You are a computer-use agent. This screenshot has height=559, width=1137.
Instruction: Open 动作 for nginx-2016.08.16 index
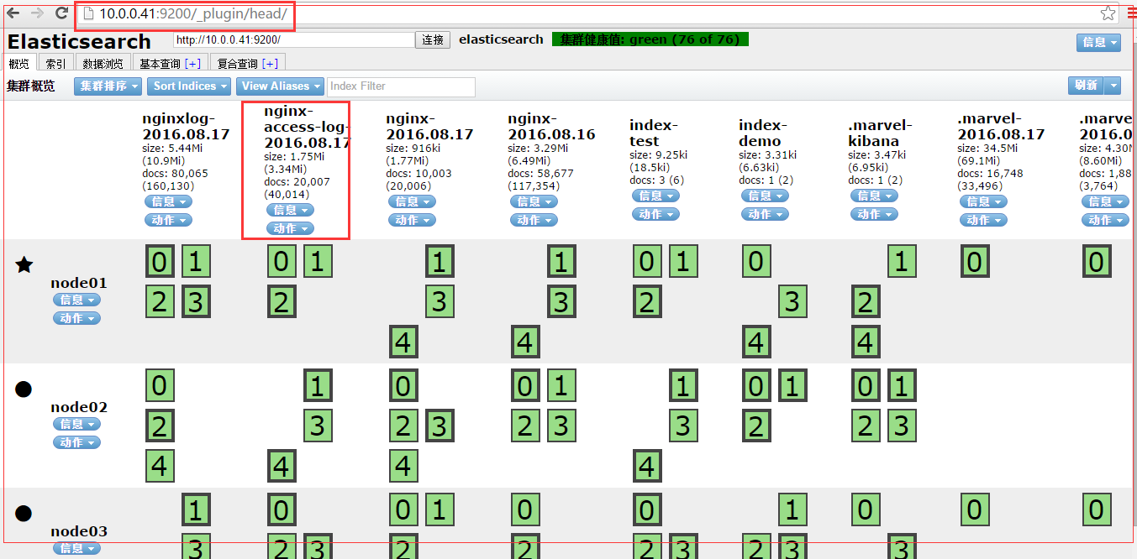534,220
